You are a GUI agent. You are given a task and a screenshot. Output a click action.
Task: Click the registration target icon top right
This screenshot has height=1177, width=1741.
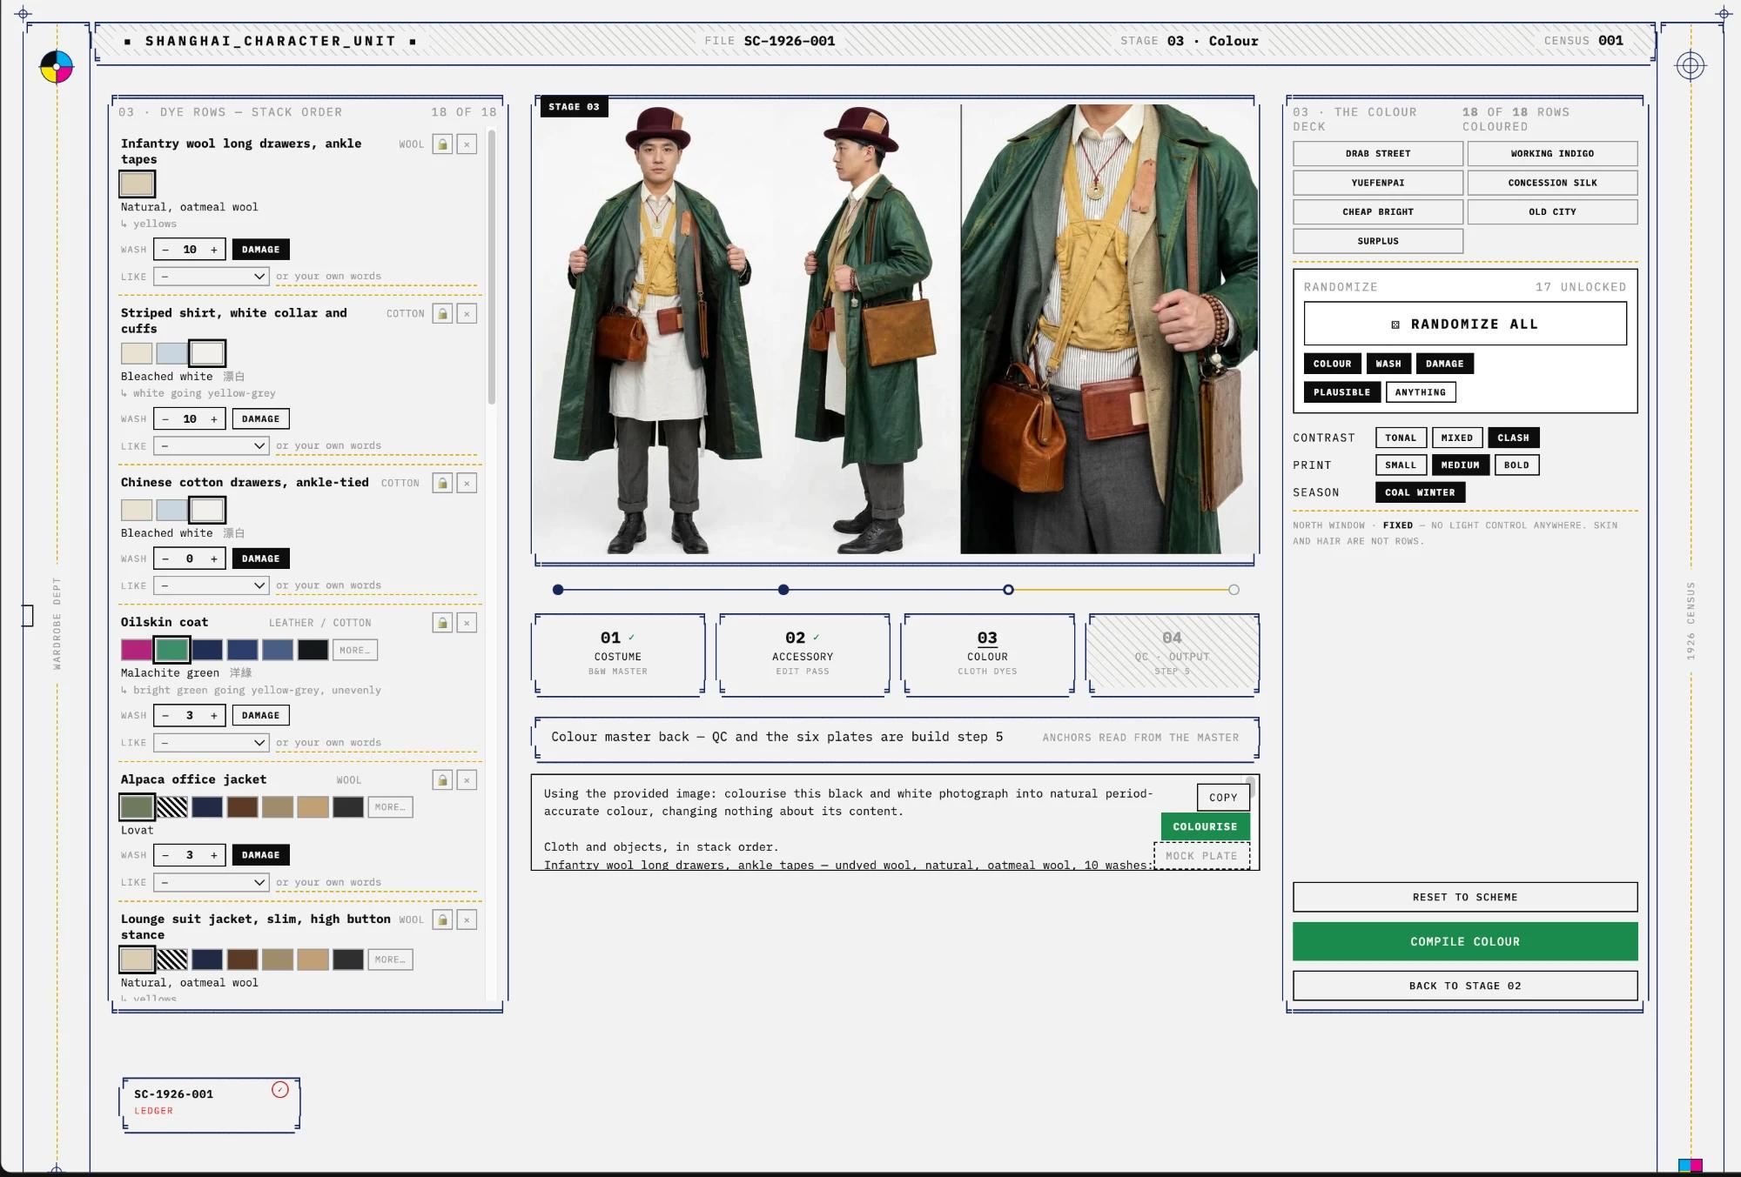pyautogui.click(x=1691, y=65)
